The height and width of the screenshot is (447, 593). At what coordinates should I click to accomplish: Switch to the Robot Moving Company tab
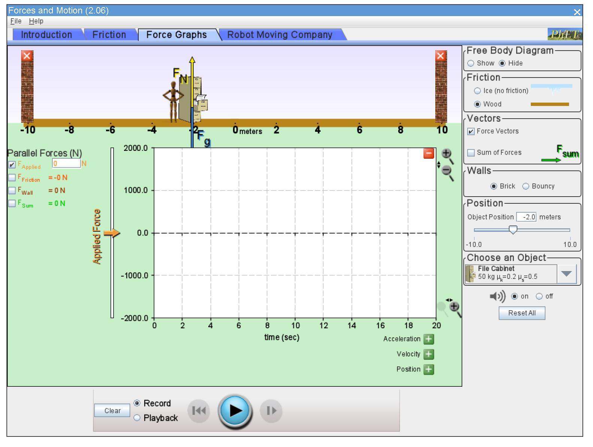point(279,35)
